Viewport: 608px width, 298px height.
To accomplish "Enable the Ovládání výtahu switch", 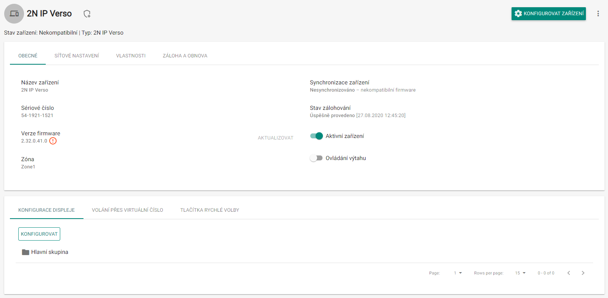I will tap(316, 158).
